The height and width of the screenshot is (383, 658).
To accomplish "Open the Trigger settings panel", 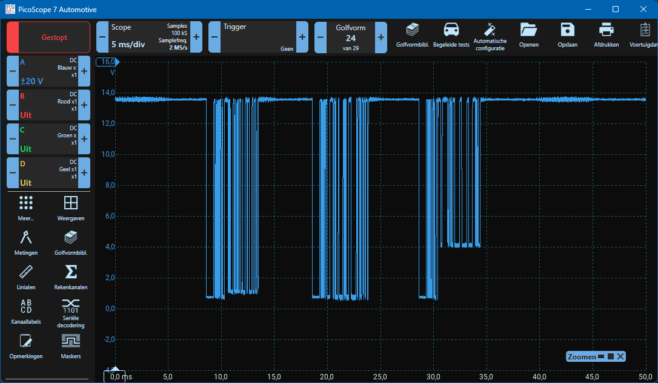I will pos(258,37).
